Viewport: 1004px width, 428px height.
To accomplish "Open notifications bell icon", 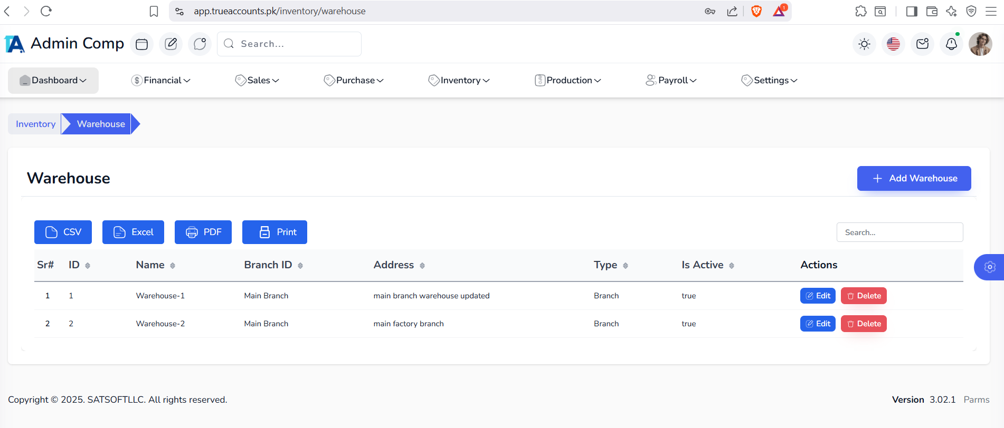I will [951, 44].
